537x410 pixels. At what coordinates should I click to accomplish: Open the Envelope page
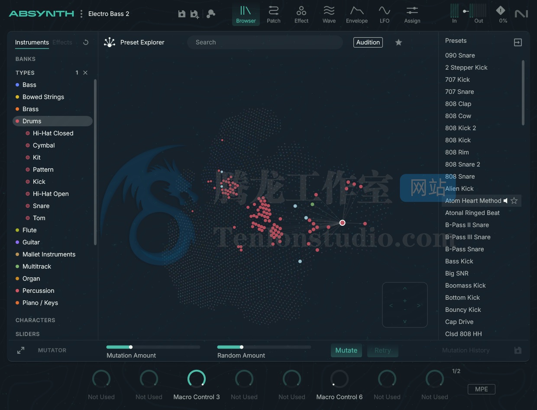click(x=357, y=14)
